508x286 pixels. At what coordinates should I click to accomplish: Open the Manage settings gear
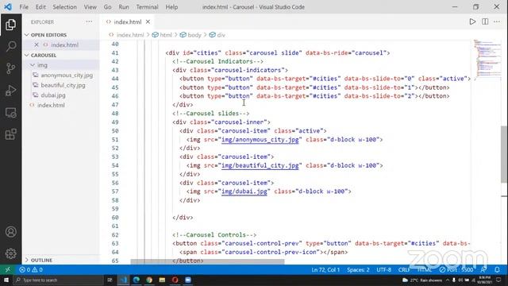click(10, 253)
